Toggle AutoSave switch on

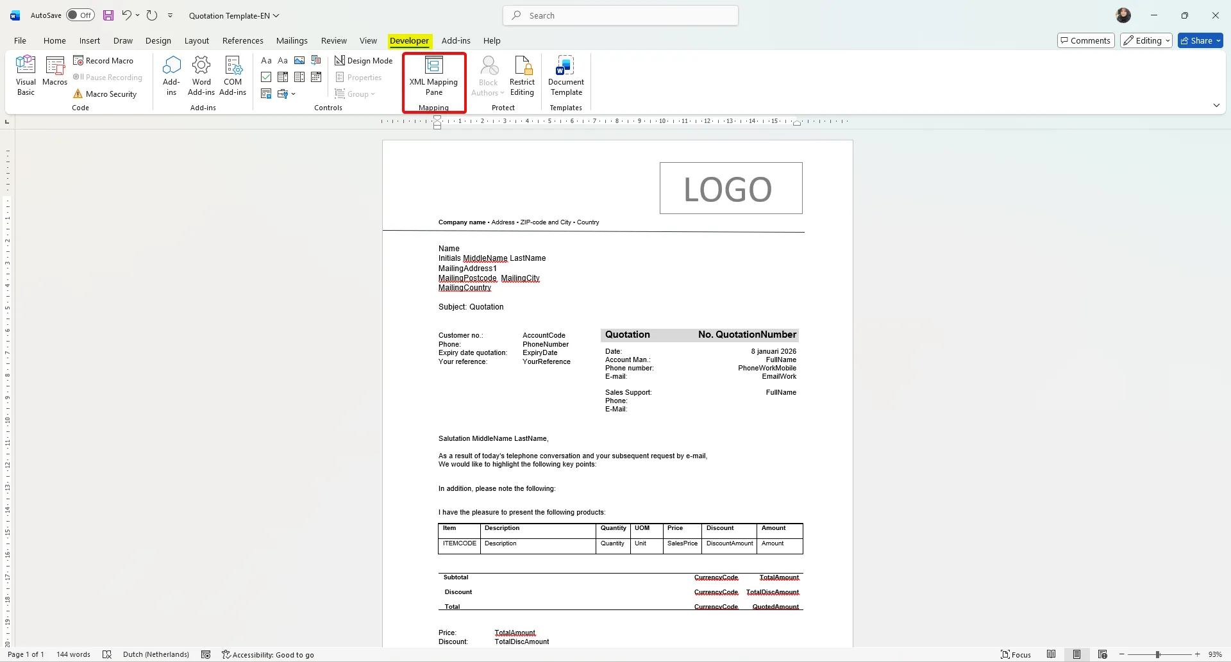(x=80, y=15)
